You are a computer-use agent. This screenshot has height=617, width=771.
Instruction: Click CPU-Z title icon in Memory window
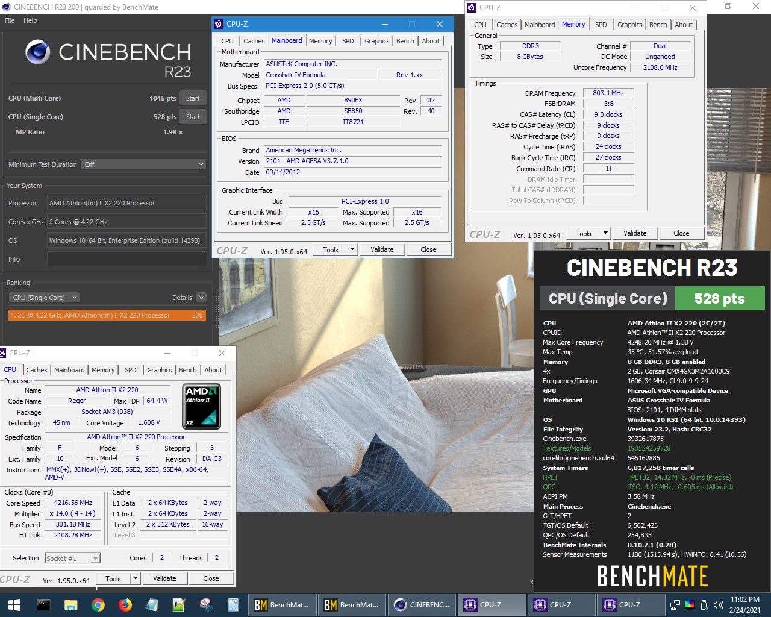[x=472, y=8]
